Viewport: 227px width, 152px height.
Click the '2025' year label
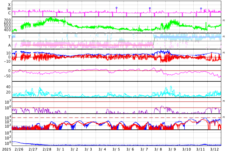click(7, 149)
